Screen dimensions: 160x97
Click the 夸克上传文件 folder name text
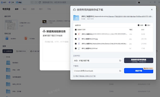[x=17, y=84]
